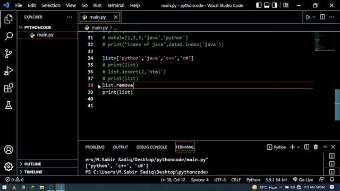Screen dimensions: 340x191
Task: Change encoding via UTF-8 status
Action: [x=220, y=180]
